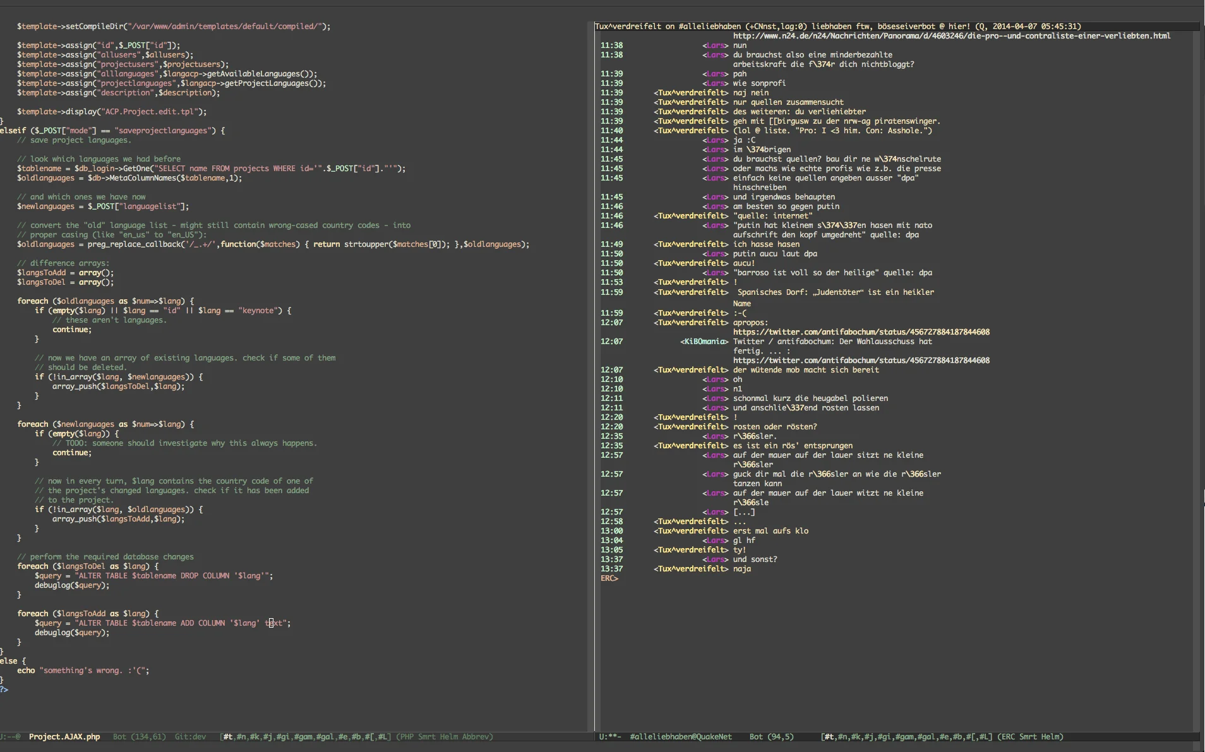
Task: Click the elseif "saveprojectlanguages" condition line
Action: 112,131
